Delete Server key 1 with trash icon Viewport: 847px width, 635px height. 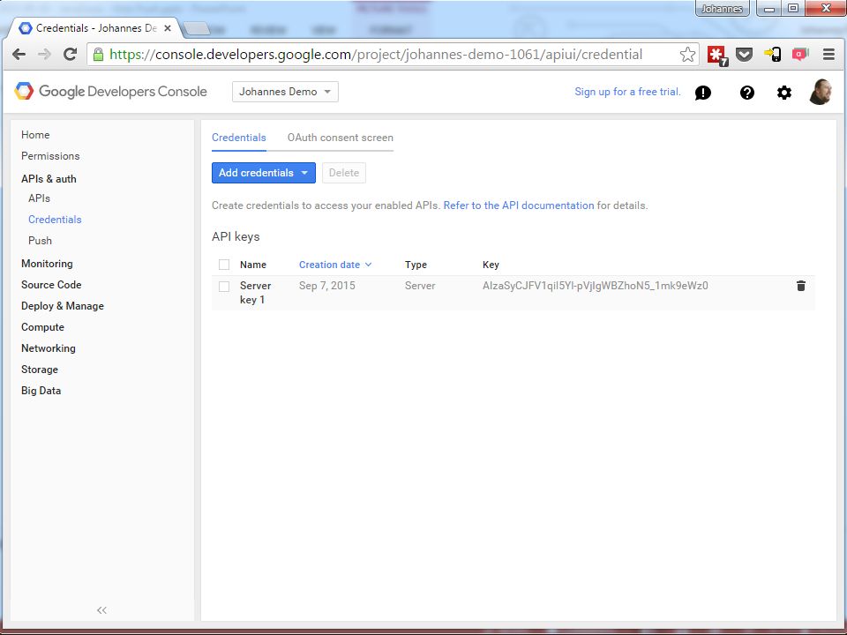click(801, 286)
